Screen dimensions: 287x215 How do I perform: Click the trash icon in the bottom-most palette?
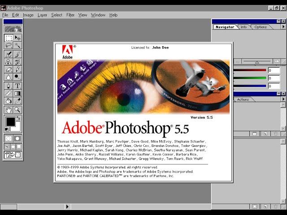pos(275,206)
